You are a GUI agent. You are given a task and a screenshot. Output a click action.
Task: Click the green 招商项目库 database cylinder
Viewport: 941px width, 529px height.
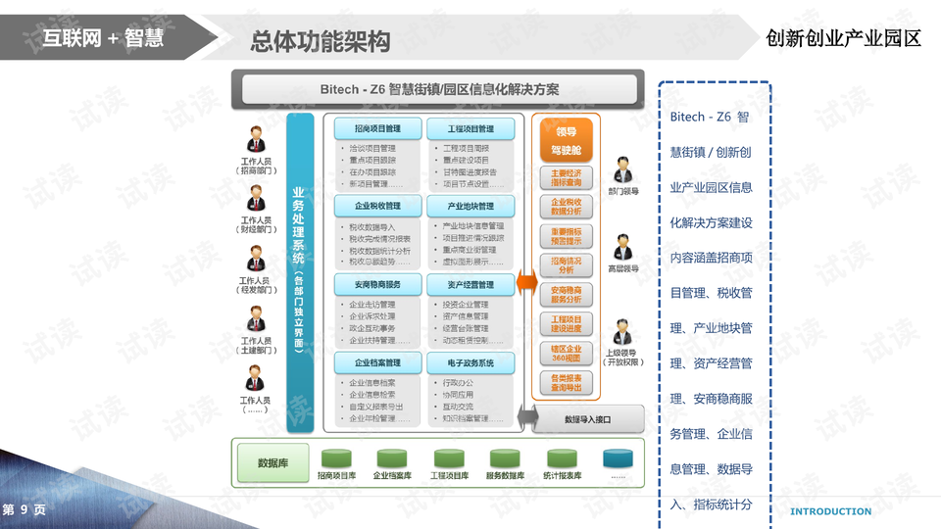[336, 458]
